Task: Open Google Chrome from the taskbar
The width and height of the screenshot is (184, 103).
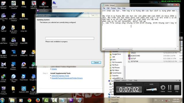Action: pyautogui.click(x=29, y=100)
